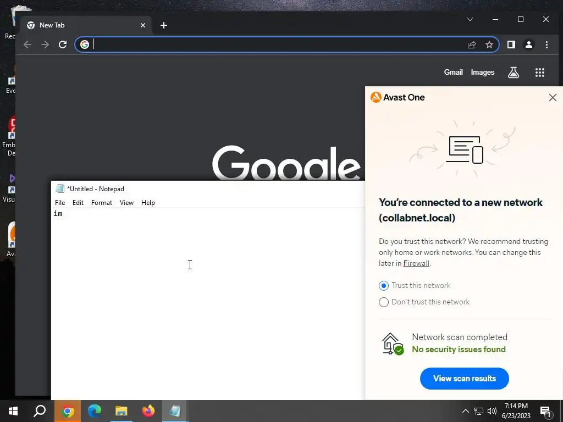Open Notepad Help menu

coord(148,203)
